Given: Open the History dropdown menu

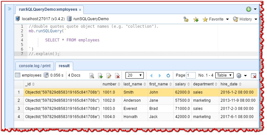Looking at the screenshot, I should pyautogui.click(x=245, y=19).
